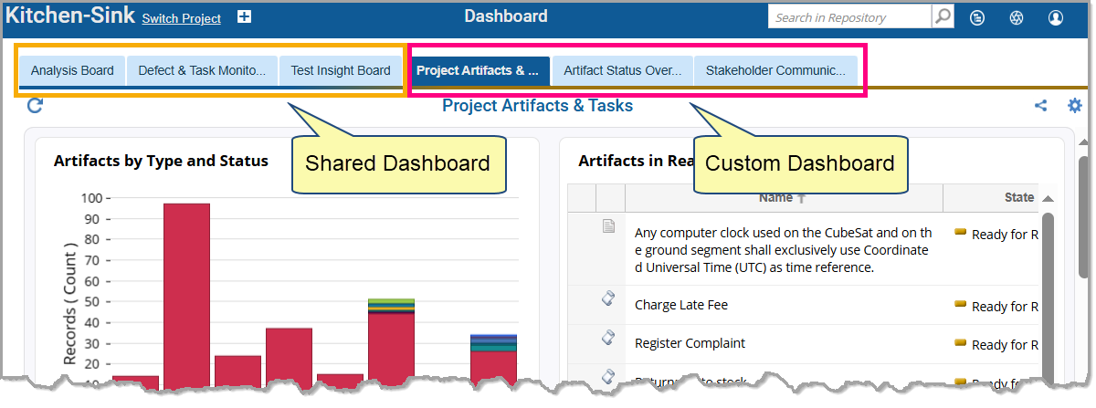
Task: Click the camera shutter icon in header
Action: pyautogui.click(x=1016, y=17)
